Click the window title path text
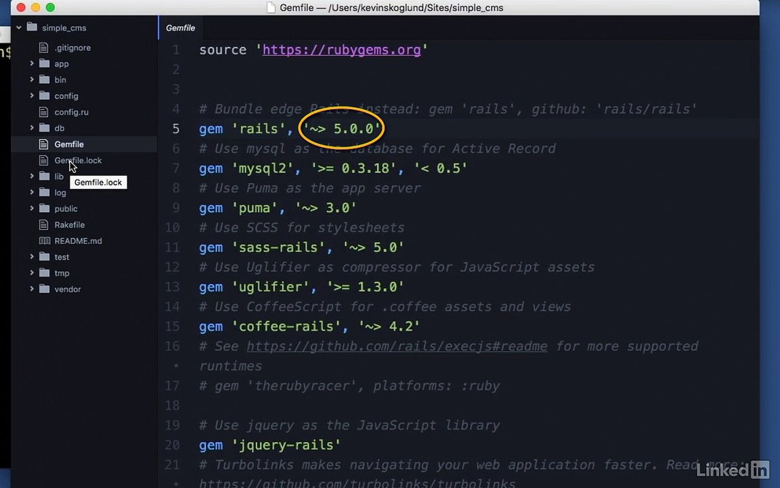780x488 pixels. click(391, 7)
